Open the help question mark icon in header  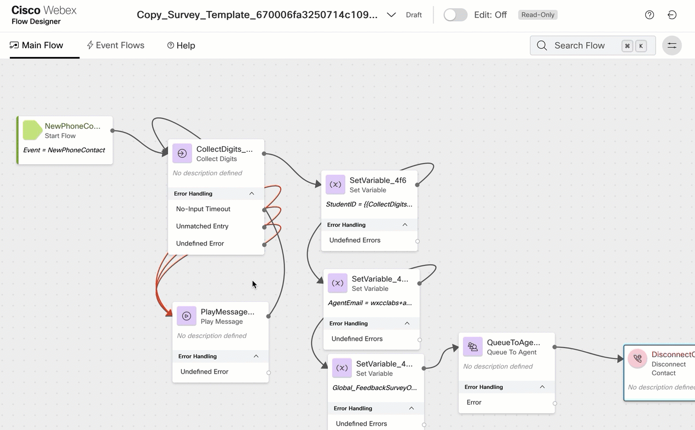point(650,15)
